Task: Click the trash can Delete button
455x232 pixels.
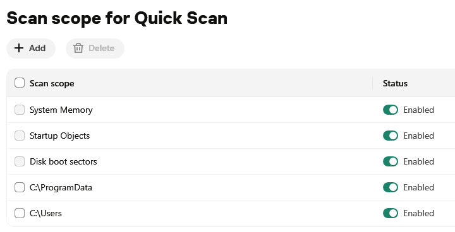Action: tap(95, 49)
